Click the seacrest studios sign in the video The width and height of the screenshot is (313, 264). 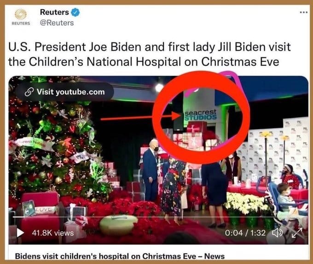[x=200, y=115]
